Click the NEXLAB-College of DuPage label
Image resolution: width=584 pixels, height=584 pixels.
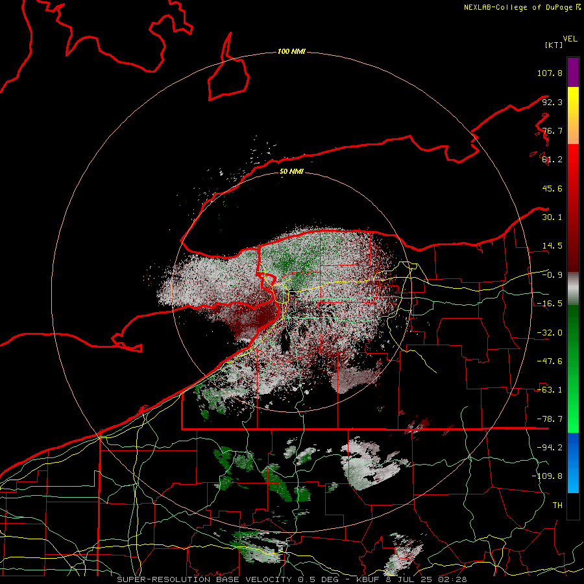pos(522,7)
